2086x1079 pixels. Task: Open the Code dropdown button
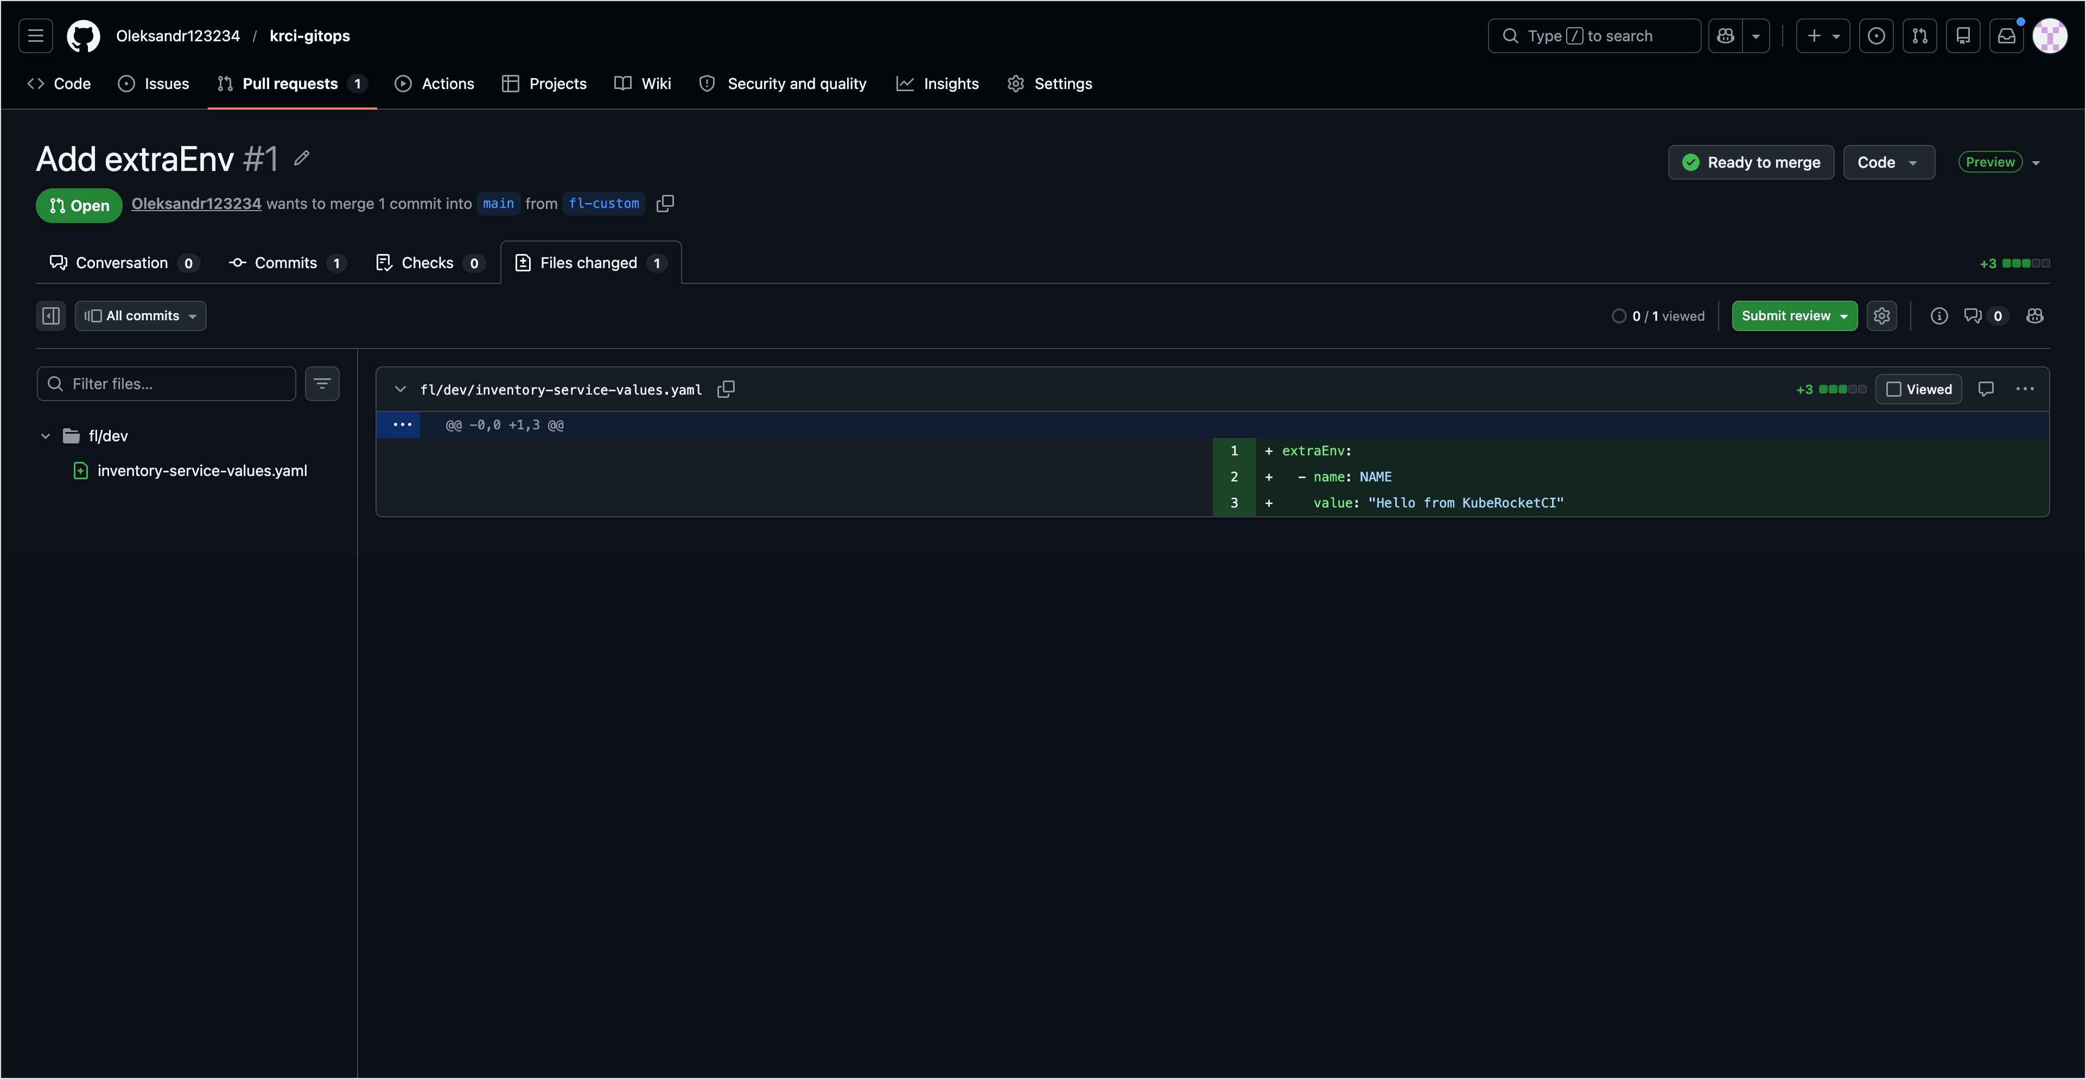[x=1888, y=162]
